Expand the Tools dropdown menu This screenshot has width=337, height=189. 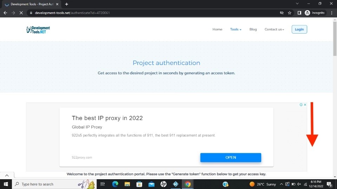point(236,29)
